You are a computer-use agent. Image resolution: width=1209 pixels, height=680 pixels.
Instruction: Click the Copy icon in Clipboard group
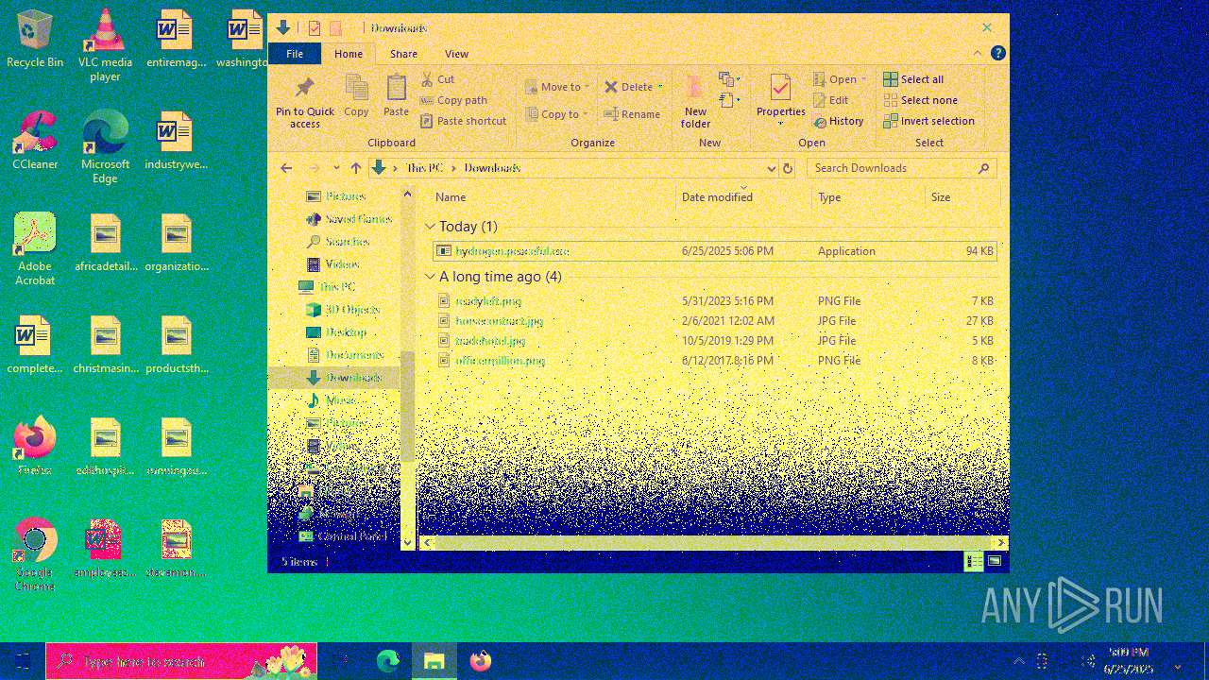pyautogui.click(x=356, y=95)
